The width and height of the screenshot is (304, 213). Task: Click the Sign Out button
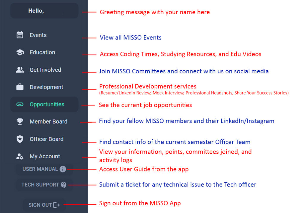click(44, 205)
